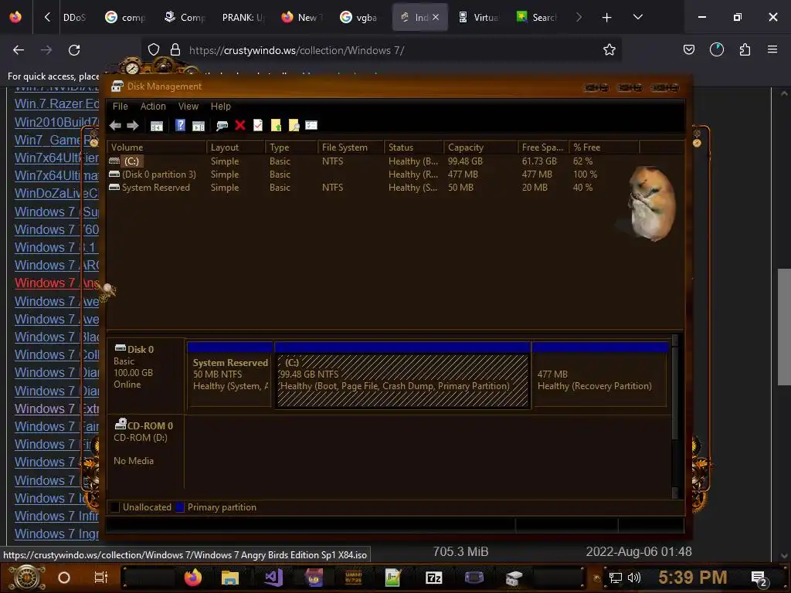
Task: Click the padlock site information icon
Action: tap(175, 50)
